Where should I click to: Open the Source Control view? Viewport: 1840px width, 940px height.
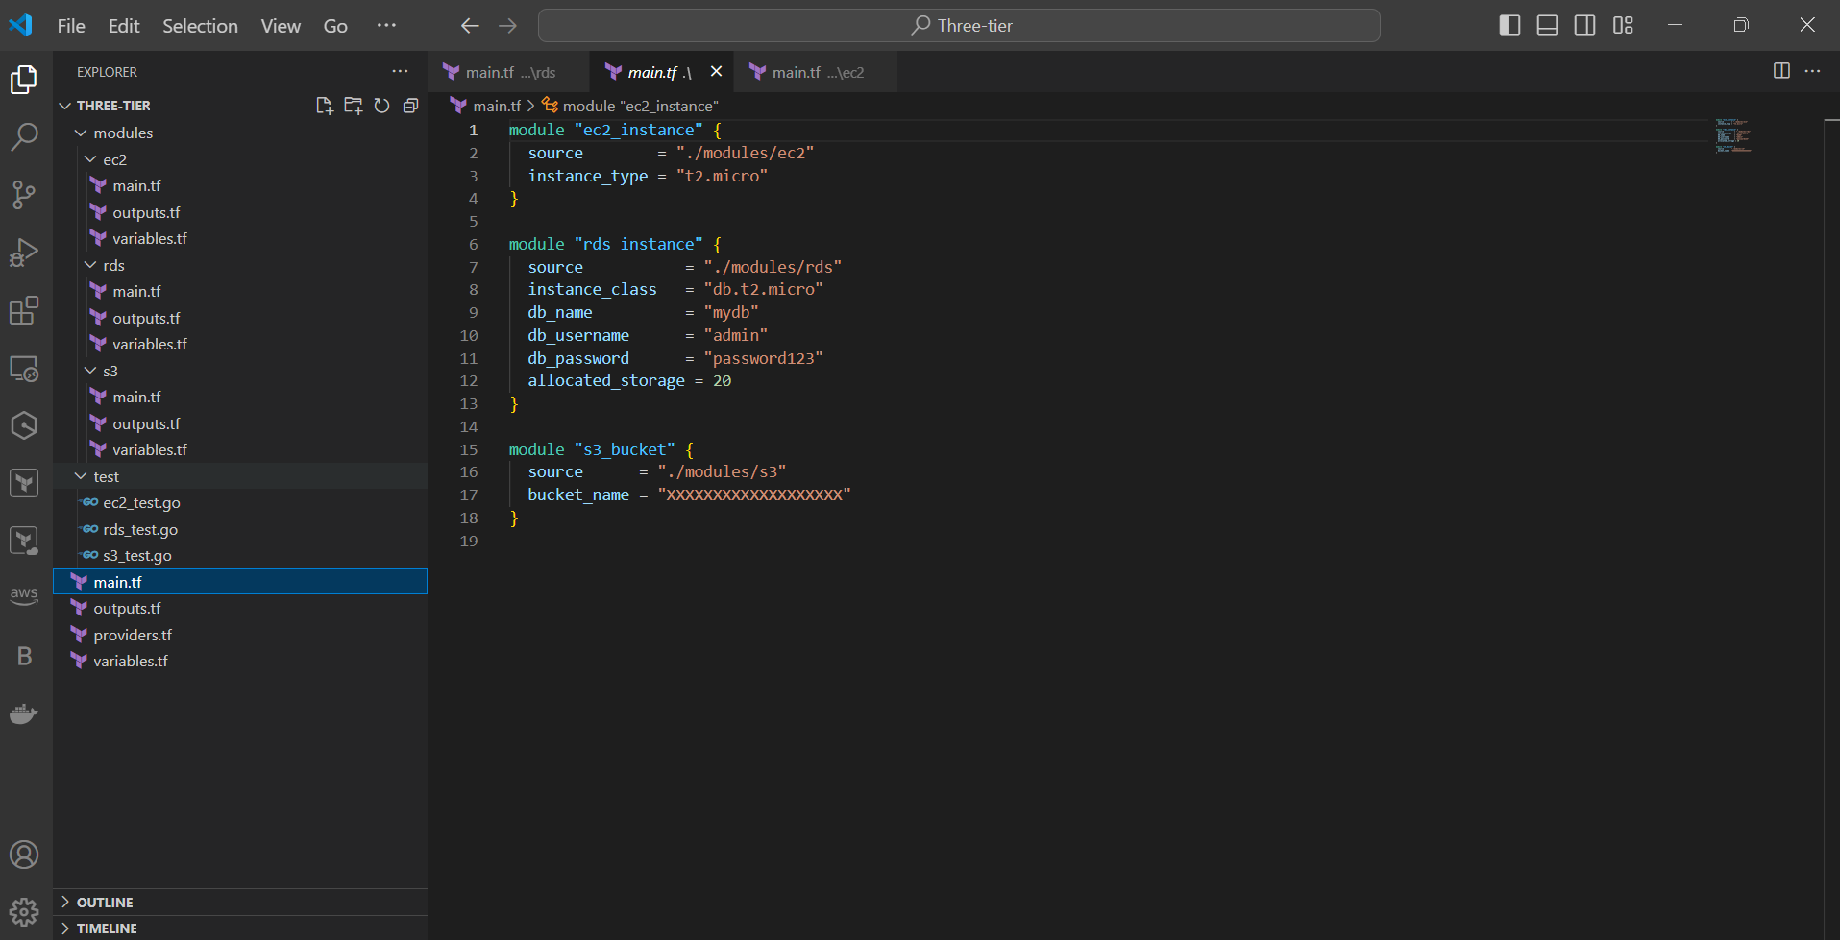click(x=24, y=195)
